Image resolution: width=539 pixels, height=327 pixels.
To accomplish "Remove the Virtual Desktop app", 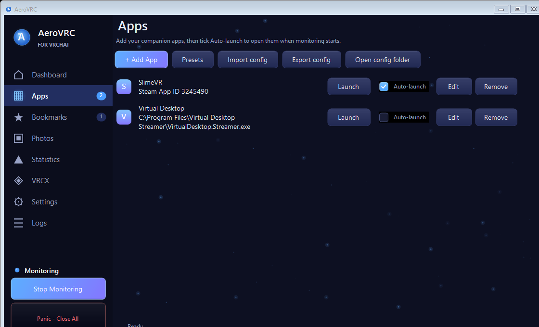I will click(496, 117).
